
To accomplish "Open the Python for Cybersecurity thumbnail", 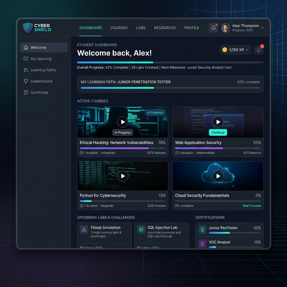I will (x=122, y=176).
